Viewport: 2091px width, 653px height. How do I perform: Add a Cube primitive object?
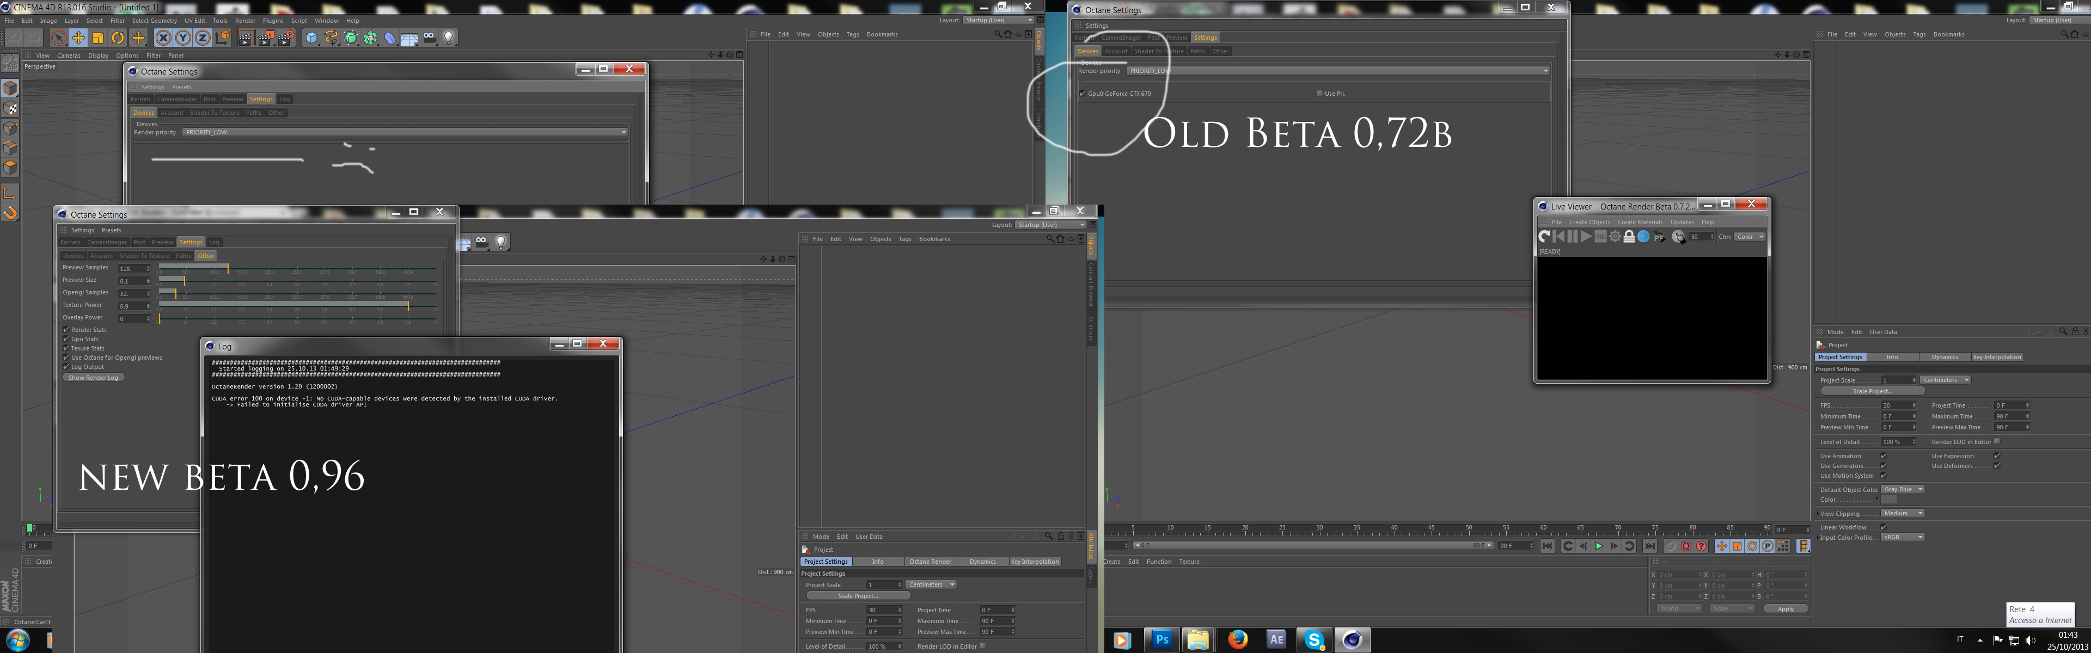311,38
